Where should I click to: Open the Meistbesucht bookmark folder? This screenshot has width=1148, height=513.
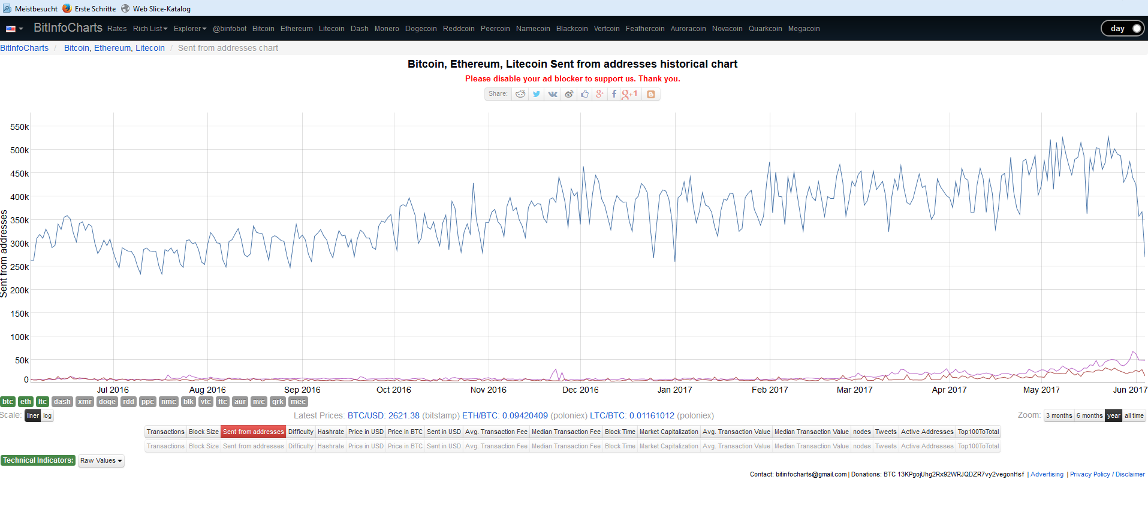(30, 8)
